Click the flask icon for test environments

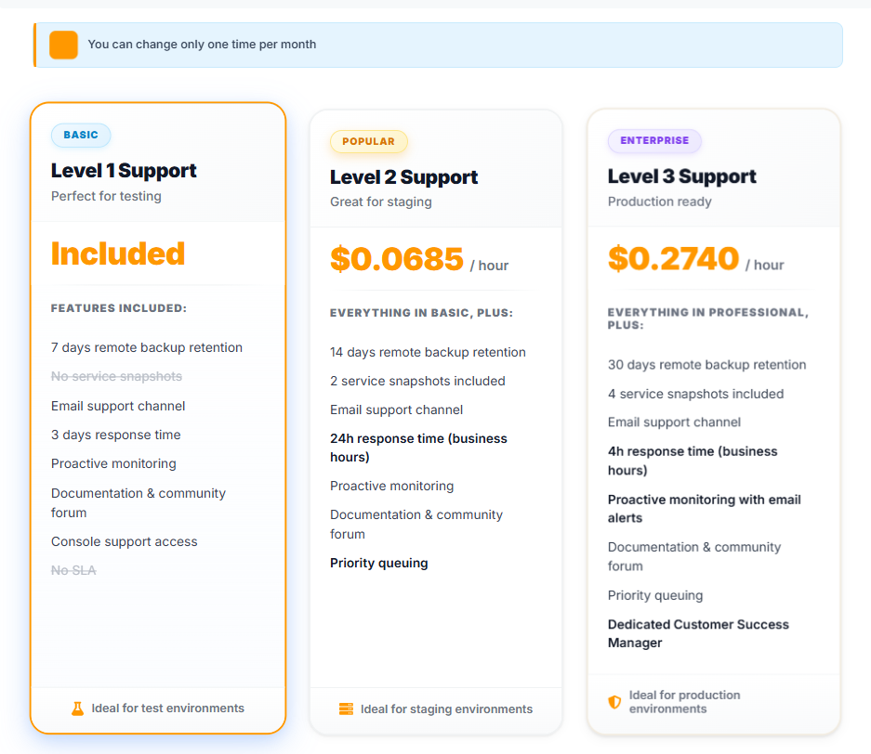pos(78,708)
